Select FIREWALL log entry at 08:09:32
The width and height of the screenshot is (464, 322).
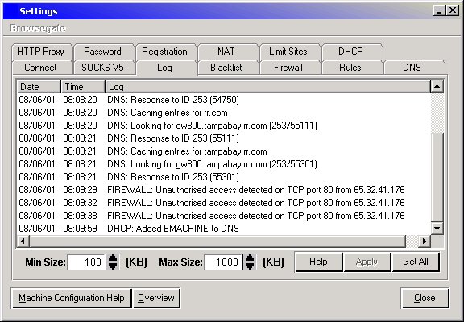[x=223, y=203]
